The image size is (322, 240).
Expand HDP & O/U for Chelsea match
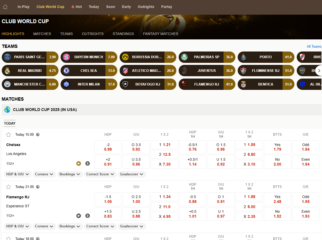(x=18, y=174)
